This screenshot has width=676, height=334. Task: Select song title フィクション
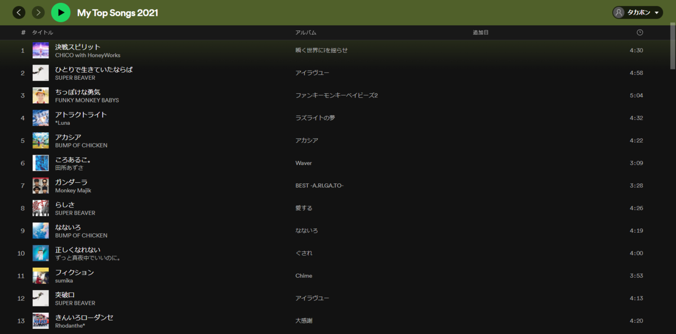pyautogui.click(x=74, y=272)
